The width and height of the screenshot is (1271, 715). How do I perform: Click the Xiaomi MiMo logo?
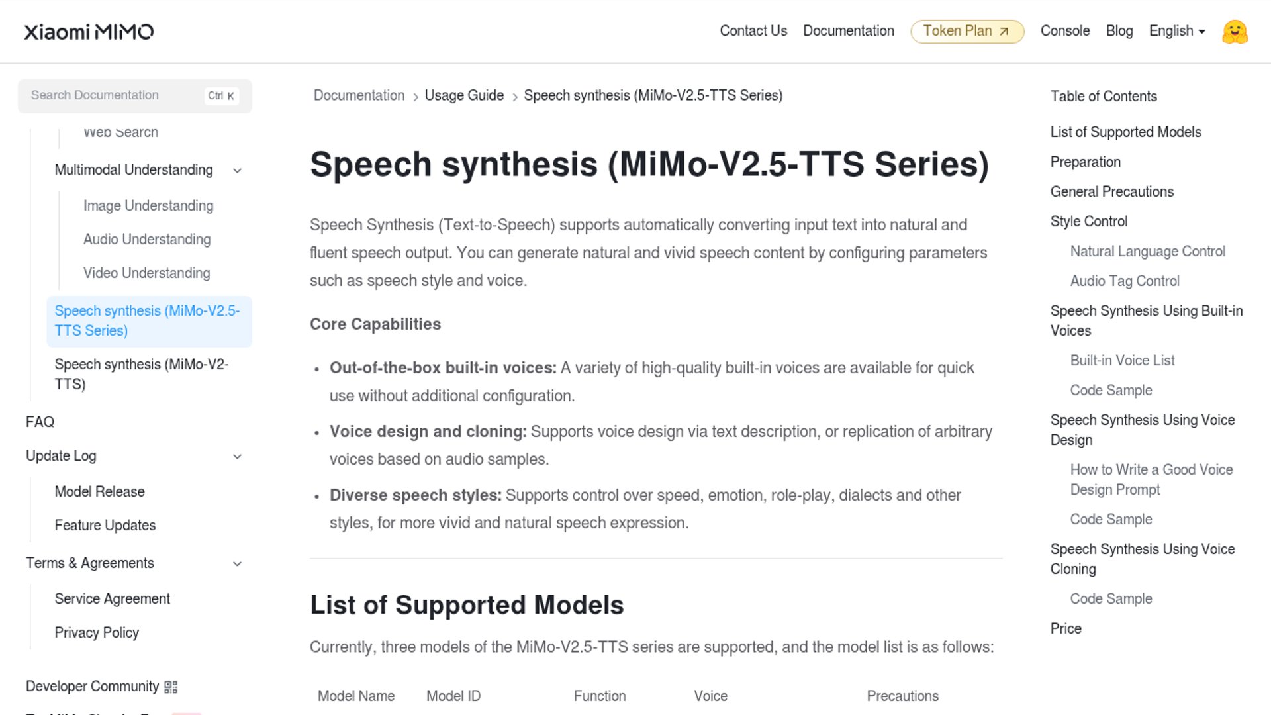pyautogui.click(x=89, y=32)
